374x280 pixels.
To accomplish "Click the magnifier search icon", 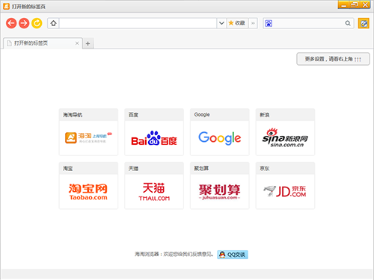I will tap(348, 23).
